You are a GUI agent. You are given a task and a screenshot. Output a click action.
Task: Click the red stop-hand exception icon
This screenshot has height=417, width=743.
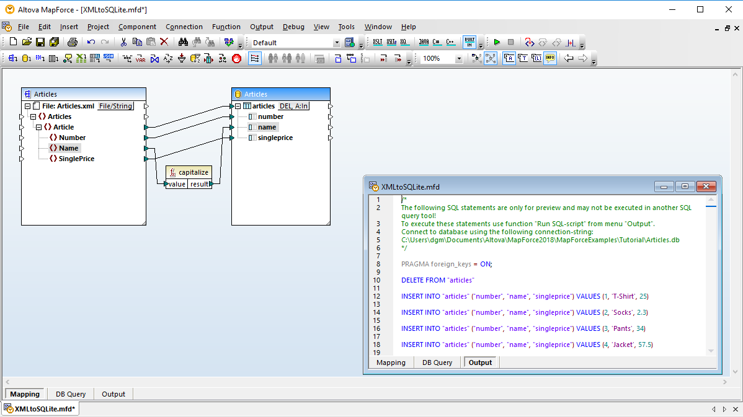click(x=236, y=58)
